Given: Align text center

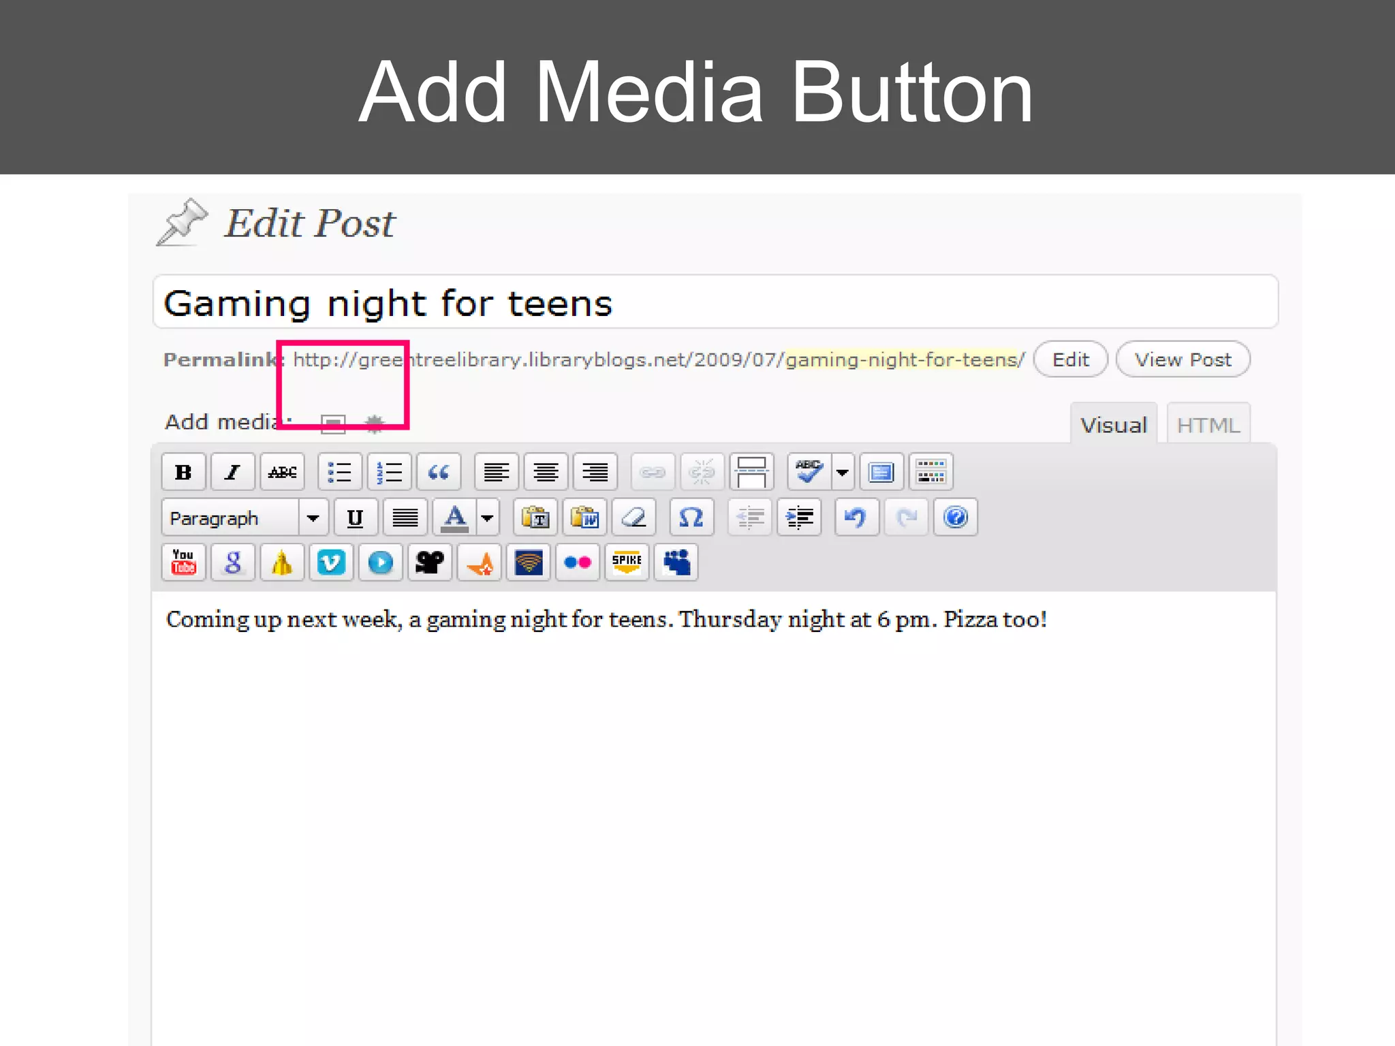Looking at the screenshot, I should [546, 472].
